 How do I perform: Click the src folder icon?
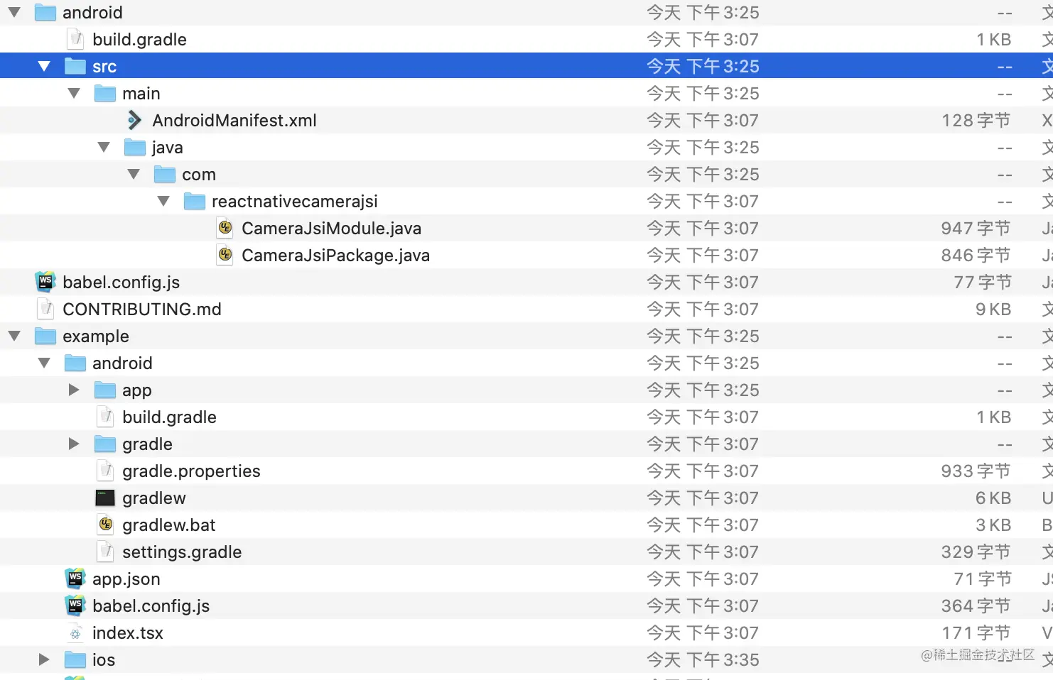(75, 66)
